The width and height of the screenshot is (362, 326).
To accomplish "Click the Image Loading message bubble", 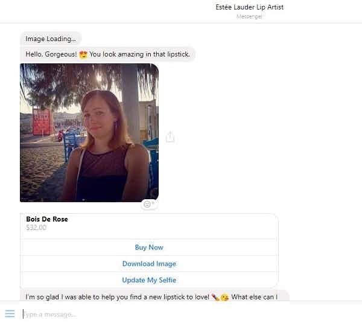I will point(51,39).
